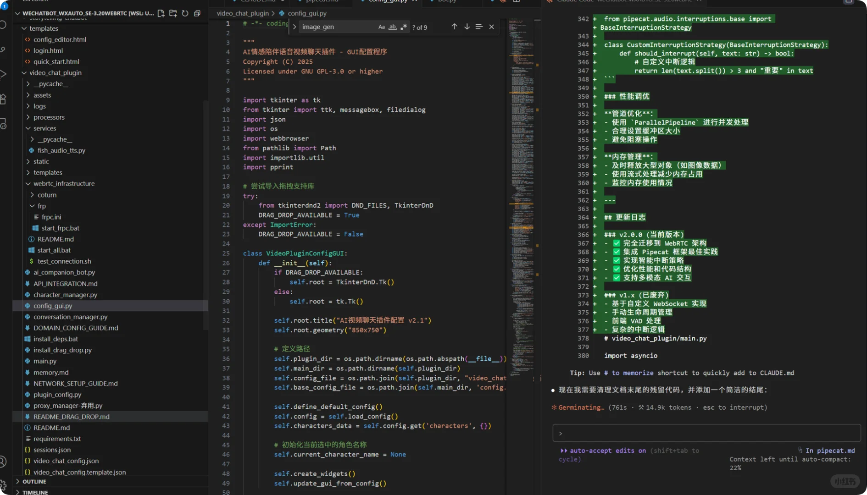The image size is (867, 495).
Task: Collapse the frp folder
Action: click(32, 206)
